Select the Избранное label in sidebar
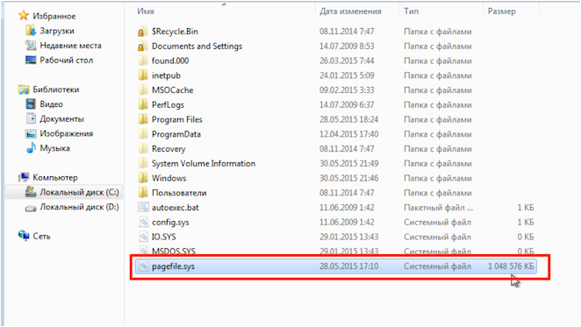Screen dimensions: 581x327 coord(54,16)
